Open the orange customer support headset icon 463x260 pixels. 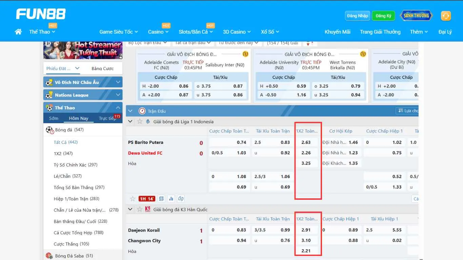(446, 16)
